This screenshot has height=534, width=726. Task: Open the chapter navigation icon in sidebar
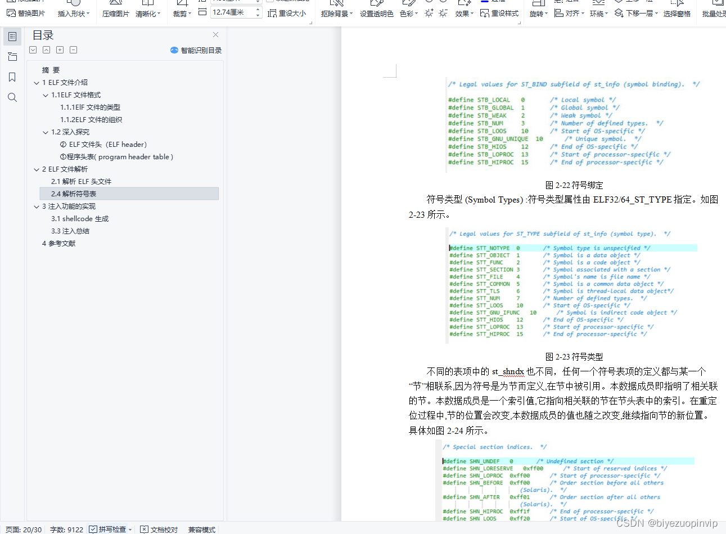point(12,57)
